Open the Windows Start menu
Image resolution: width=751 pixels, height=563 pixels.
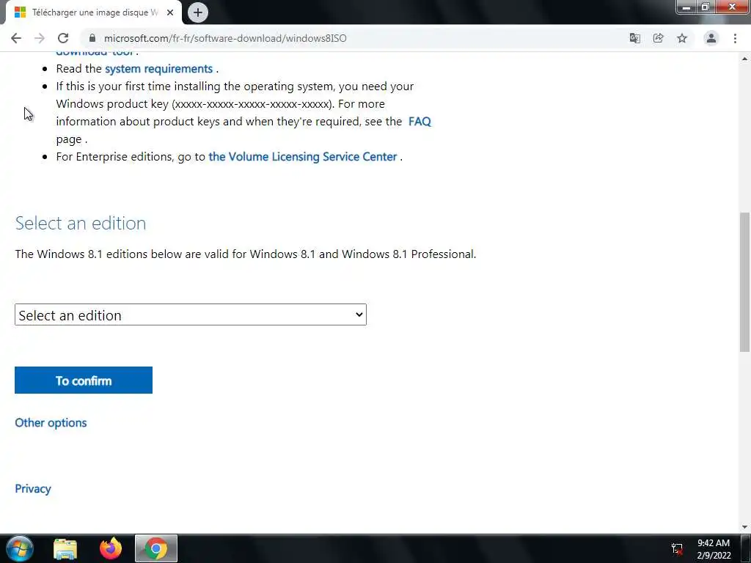(x=20, y=548)
